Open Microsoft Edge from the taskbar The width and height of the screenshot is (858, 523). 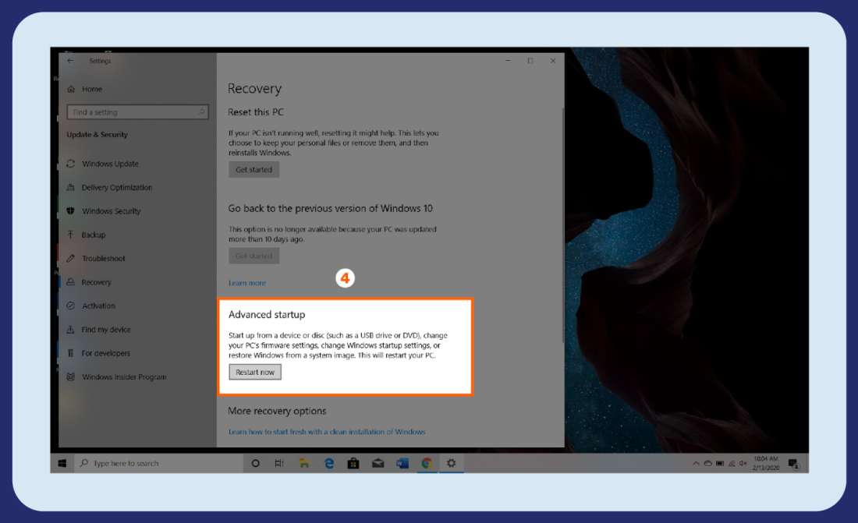pos(328,463)
